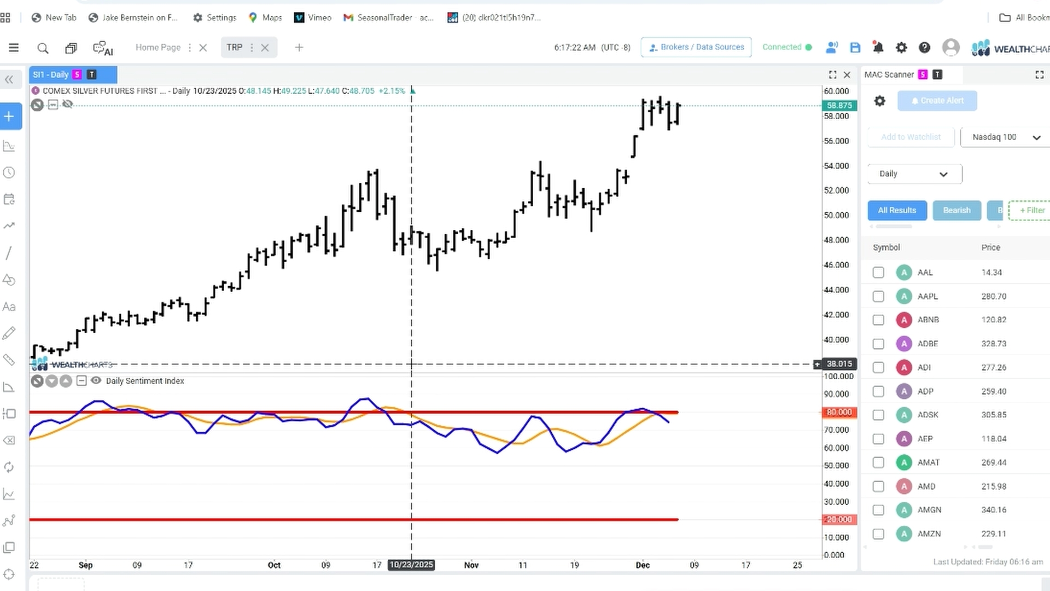The height and width of the screenshot is (591, 1050).
Task: Select the pencil drawing tool
Action: (x=9, y=333)
